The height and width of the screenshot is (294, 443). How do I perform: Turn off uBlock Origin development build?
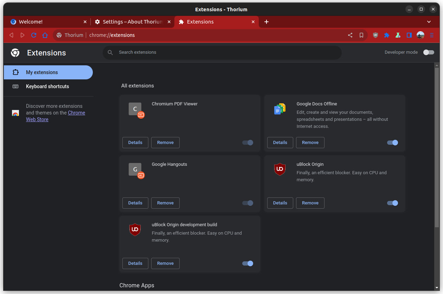[x=248, y=263]
